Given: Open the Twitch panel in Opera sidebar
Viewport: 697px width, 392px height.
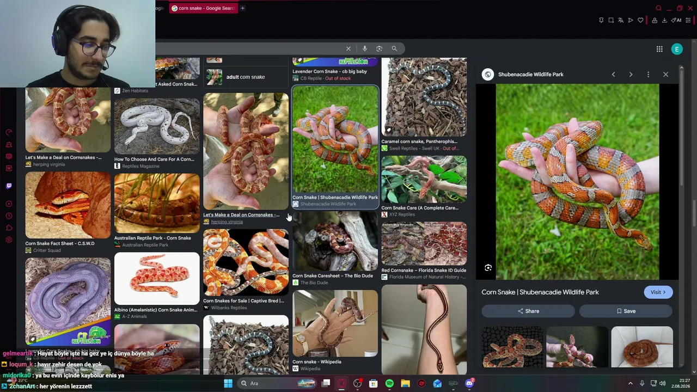Looking at the screenshot, I should click(x=9, y=186).
